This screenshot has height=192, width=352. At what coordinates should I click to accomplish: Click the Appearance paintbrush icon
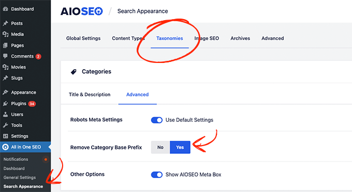point(5,92)
